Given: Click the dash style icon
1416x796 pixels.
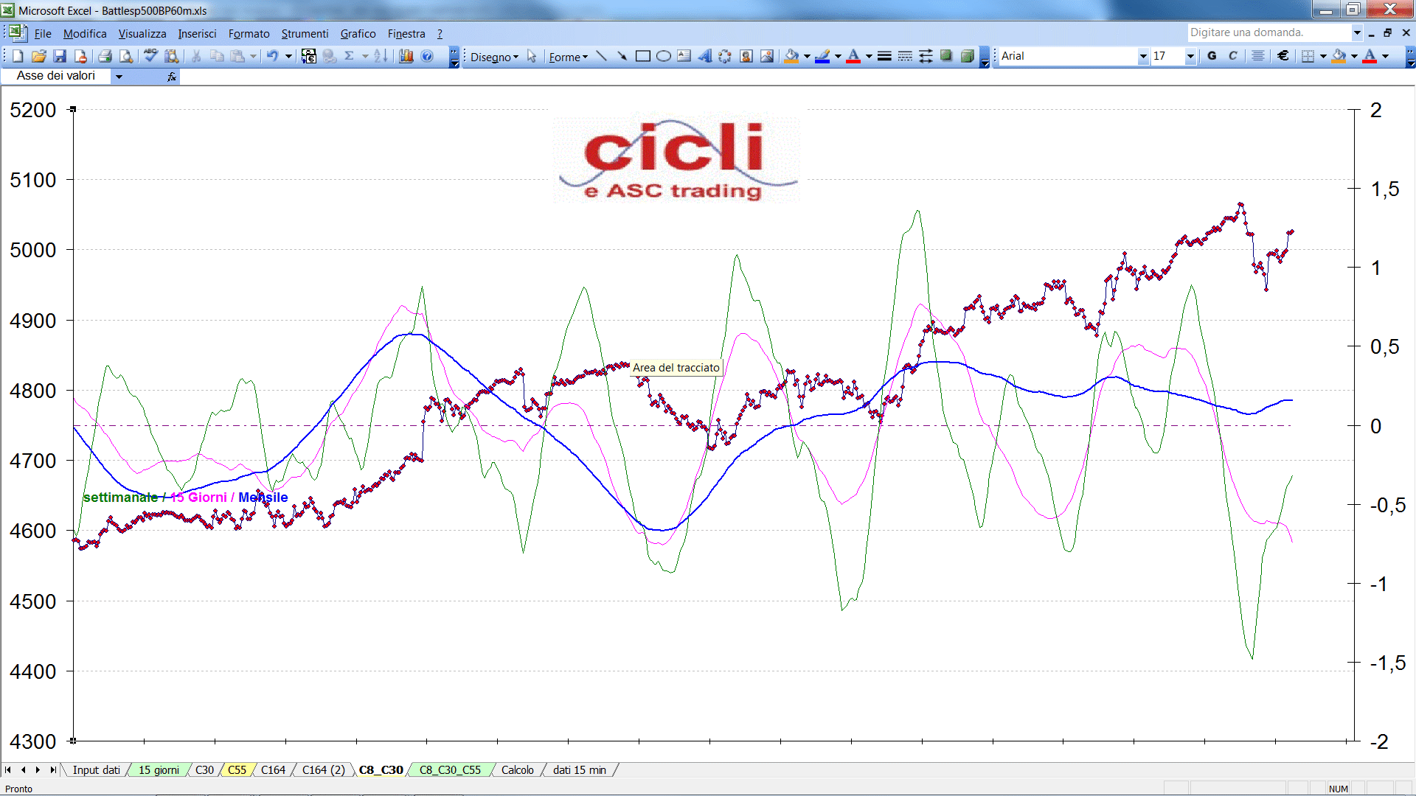Looking at the screenshot, I should tap(905, 56).
